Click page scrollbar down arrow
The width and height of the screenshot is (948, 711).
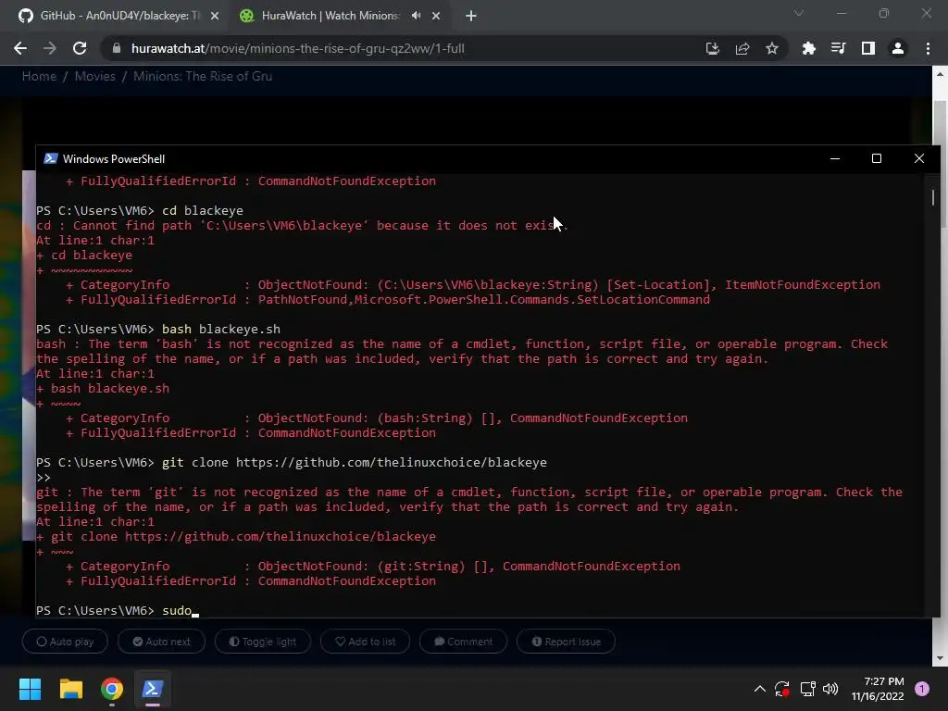pyautogui.click(x=940, y=658)
